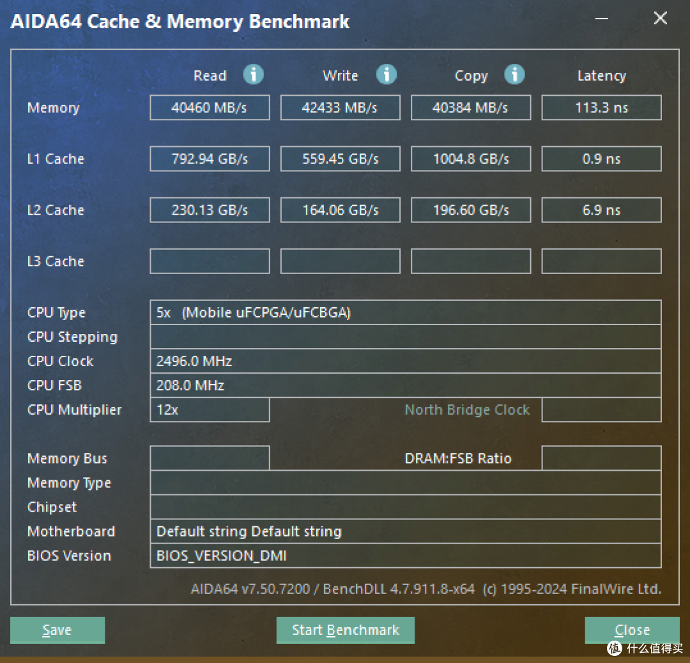Click the info icon beside Copy

(x=514, y=74)
